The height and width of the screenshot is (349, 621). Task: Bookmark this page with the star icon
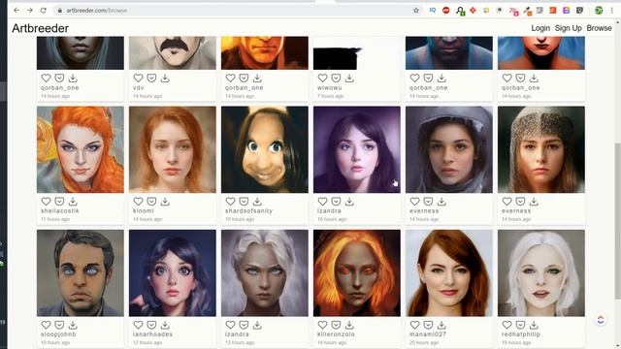[416, 11]
